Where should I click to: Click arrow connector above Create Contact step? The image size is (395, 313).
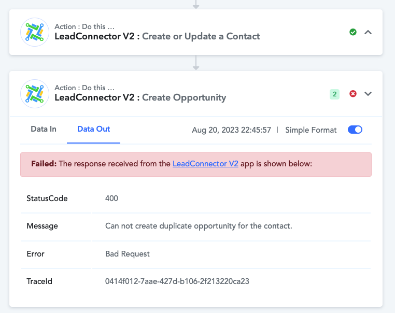pos(196,4)
